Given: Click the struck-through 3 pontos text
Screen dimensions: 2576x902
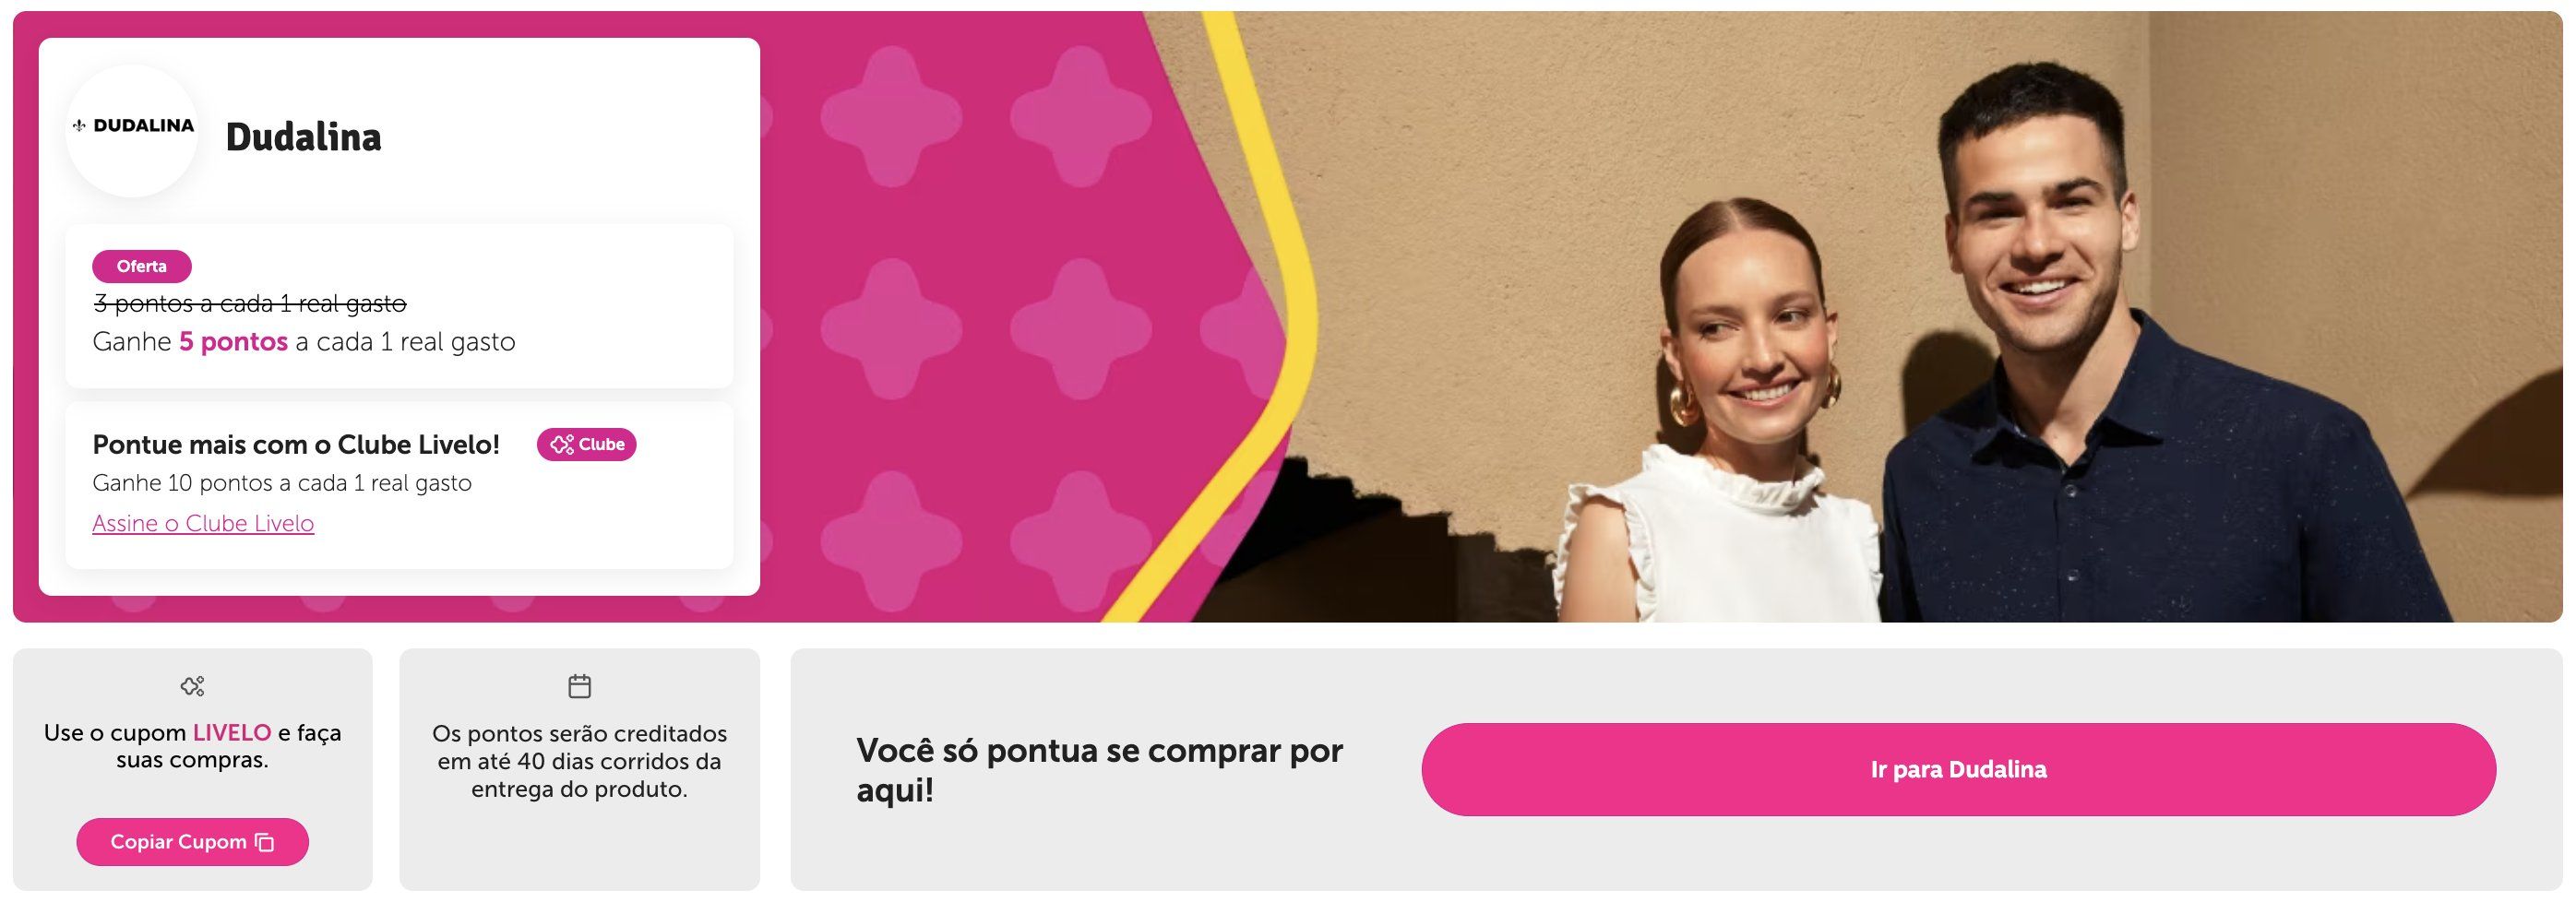Looking at the screenshot, I should tap(249, 303).
